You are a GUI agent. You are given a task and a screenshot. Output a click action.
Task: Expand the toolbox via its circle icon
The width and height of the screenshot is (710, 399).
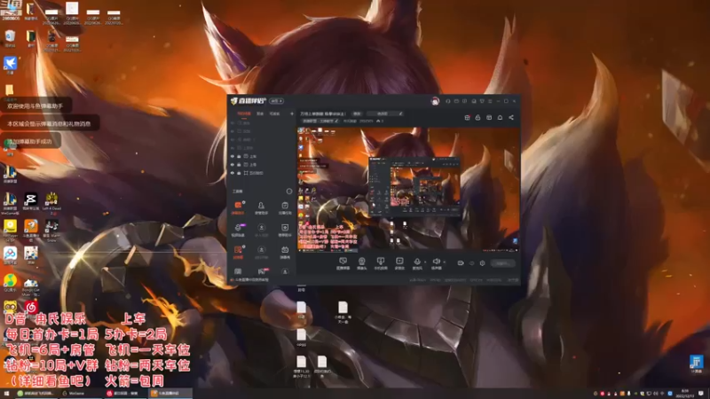point(289,192)
